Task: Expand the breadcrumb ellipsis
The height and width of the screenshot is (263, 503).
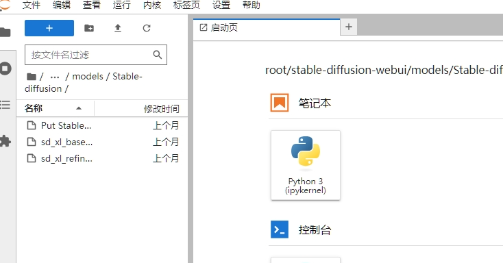Action: pyautogui.click(x=55, y=77)
